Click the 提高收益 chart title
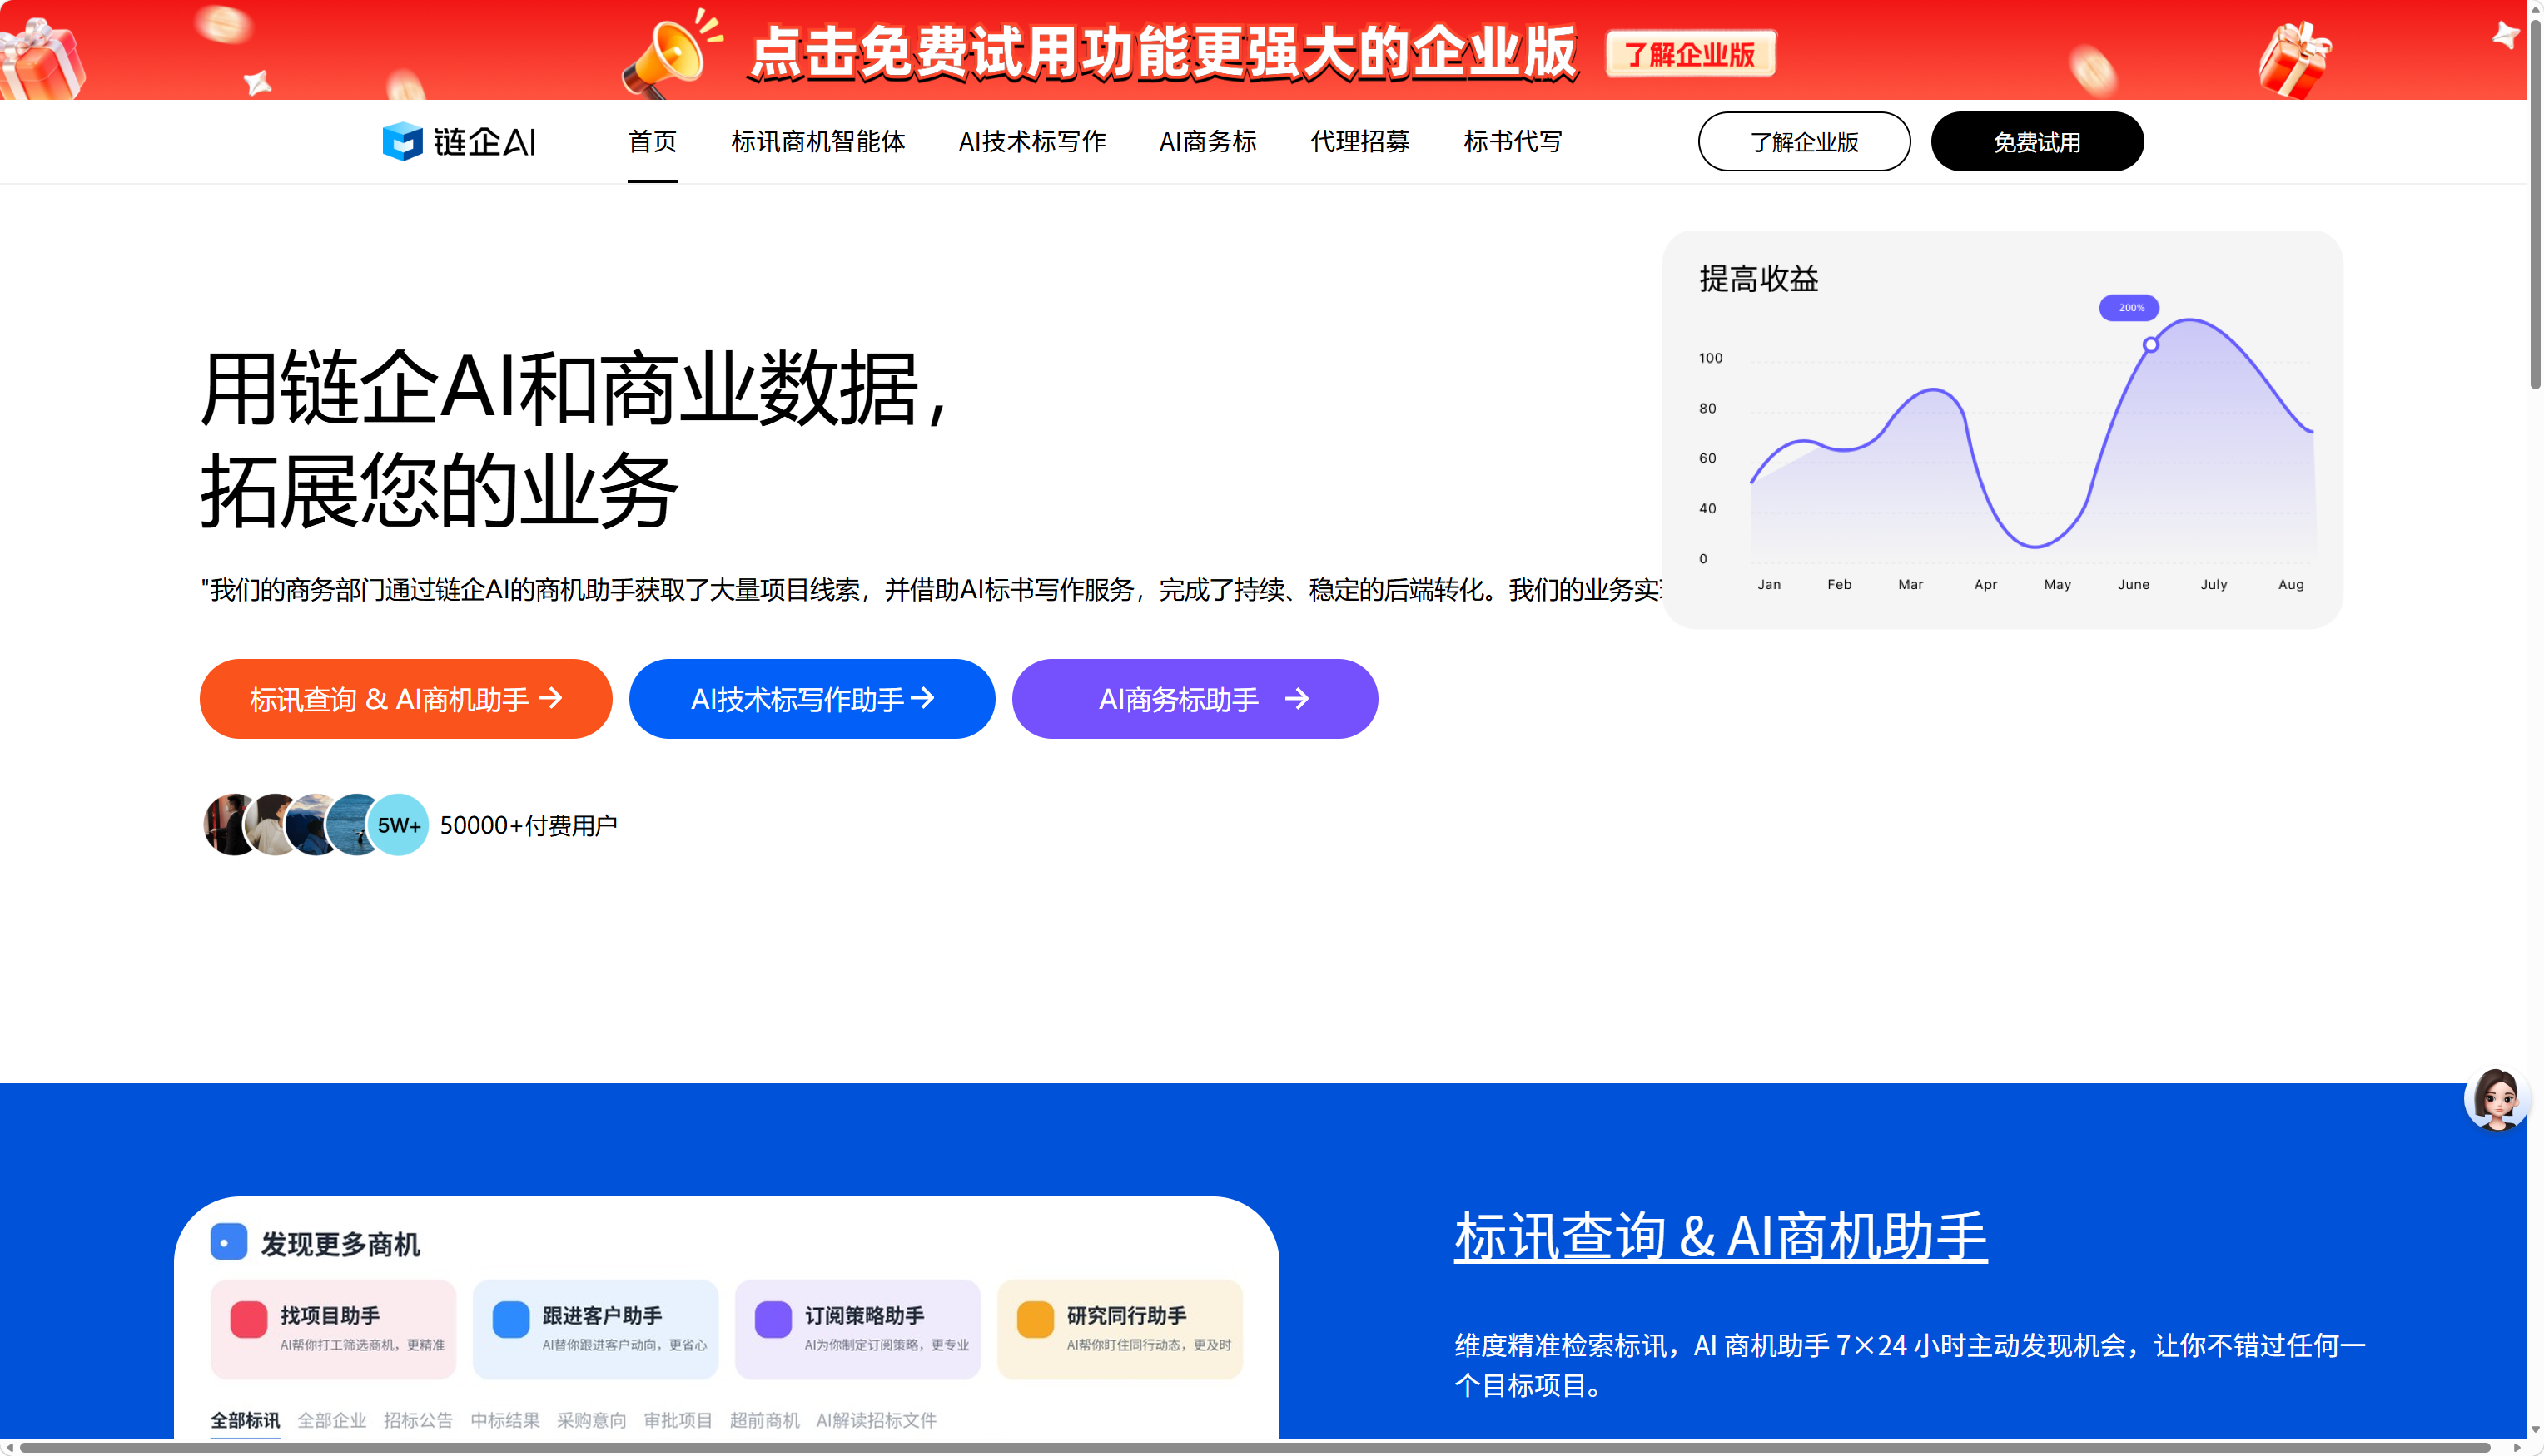Image resolution: width=2544 pixels, height=1456 pixels. tap(1759, 278)
